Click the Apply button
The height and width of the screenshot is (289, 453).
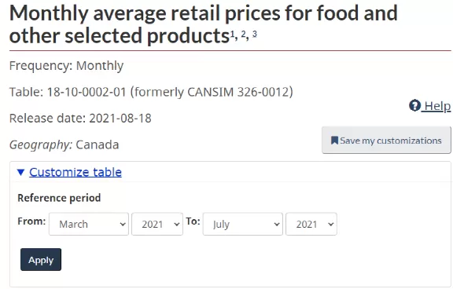click(41, 260)
